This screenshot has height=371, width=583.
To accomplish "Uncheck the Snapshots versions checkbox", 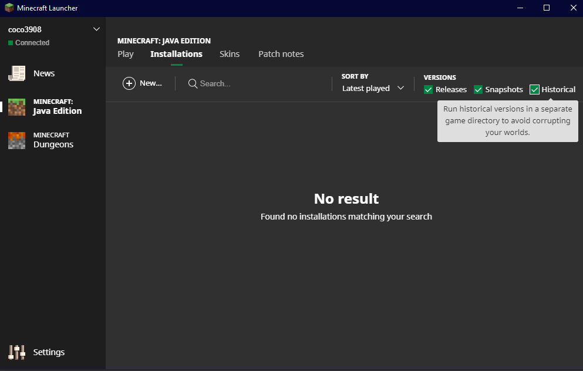I will (x=478, y=90).
